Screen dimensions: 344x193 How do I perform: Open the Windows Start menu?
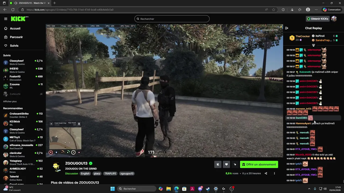click(113, 189)
